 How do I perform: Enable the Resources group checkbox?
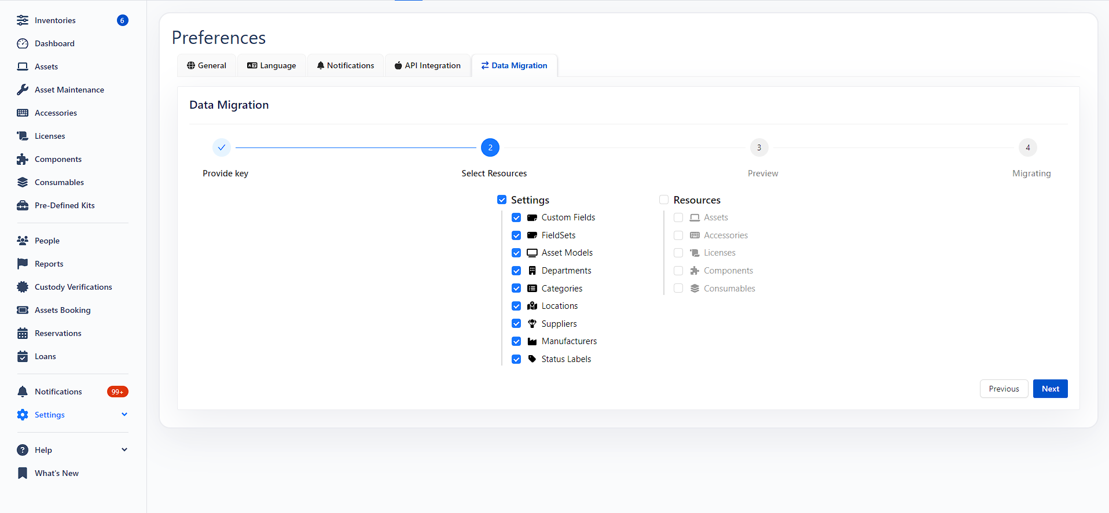[664, 200]
